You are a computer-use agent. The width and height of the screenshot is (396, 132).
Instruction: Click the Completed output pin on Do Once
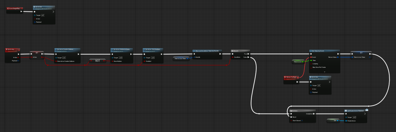[x=314, y=114]
